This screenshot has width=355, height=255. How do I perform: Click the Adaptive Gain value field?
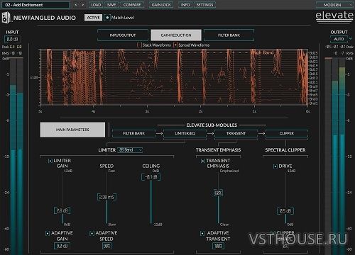click(62, 246)
